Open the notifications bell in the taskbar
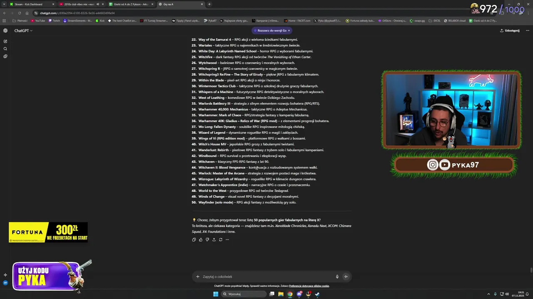Screen dimensions: 533x299 pyautogui.click(x=528, y=294)
